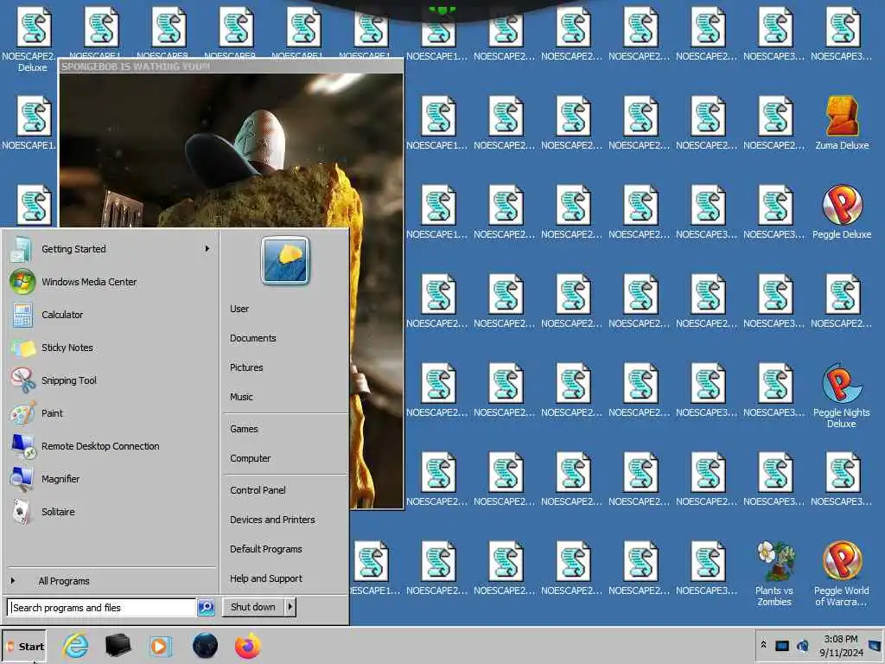Click the user account picture tile
The image size is (885, 664).
pos(285,261)
